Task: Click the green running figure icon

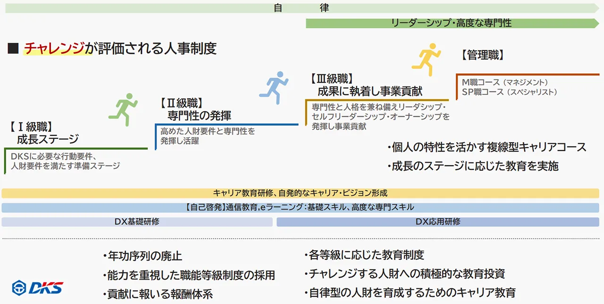Action: [123, 110]
